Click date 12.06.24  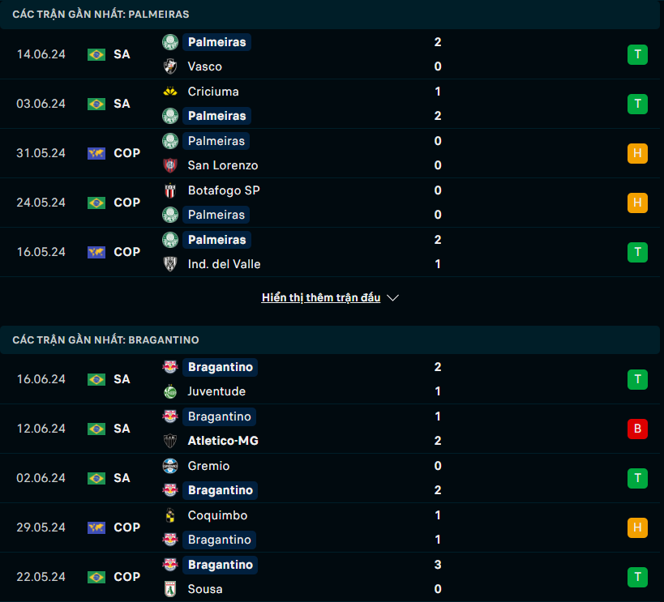(x=41, y=429)
